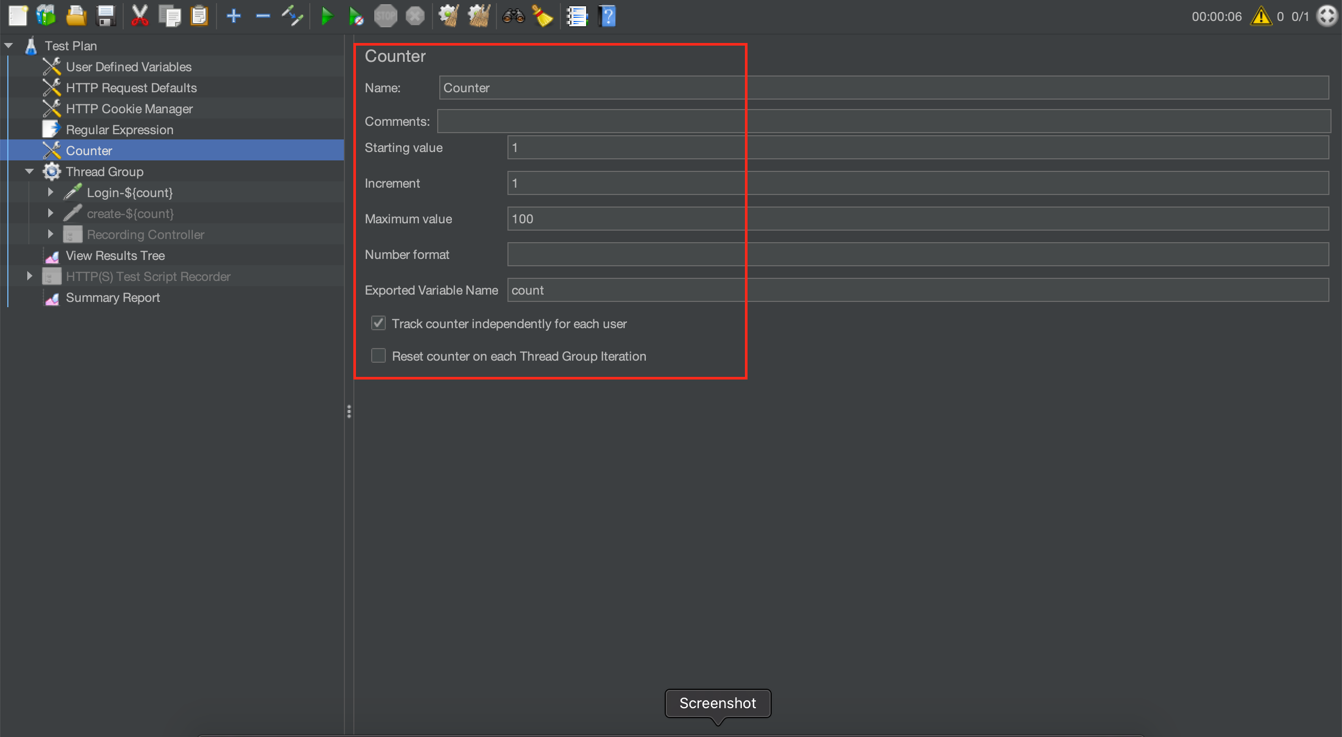Screen dimensions: 1342x737
Task: Expand the Login-${count} sampler
Action: [x=50, y=192]
